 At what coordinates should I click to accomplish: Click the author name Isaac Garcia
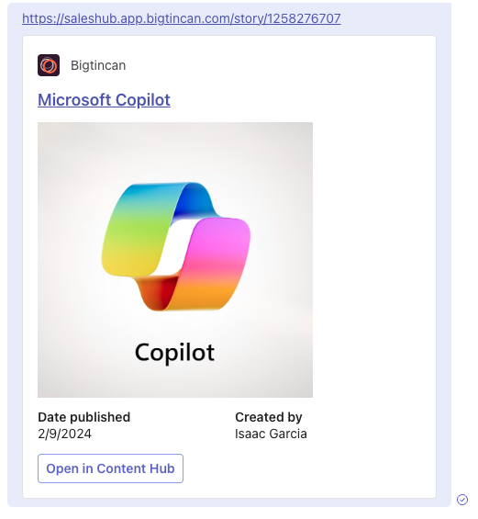click(271, 434)
